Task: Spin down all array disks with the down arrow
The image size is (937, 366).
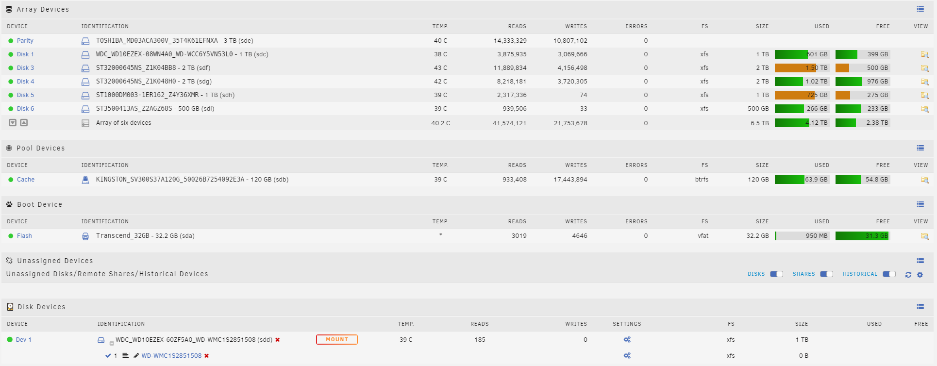Action: point(13,123)
